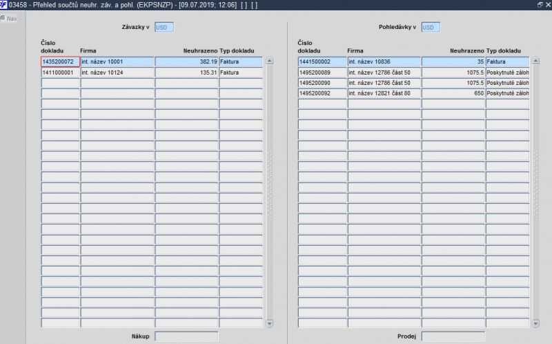Click the Pohledávky scrollbar thumb
Viewport: 552px width, 344px height.
536,184
